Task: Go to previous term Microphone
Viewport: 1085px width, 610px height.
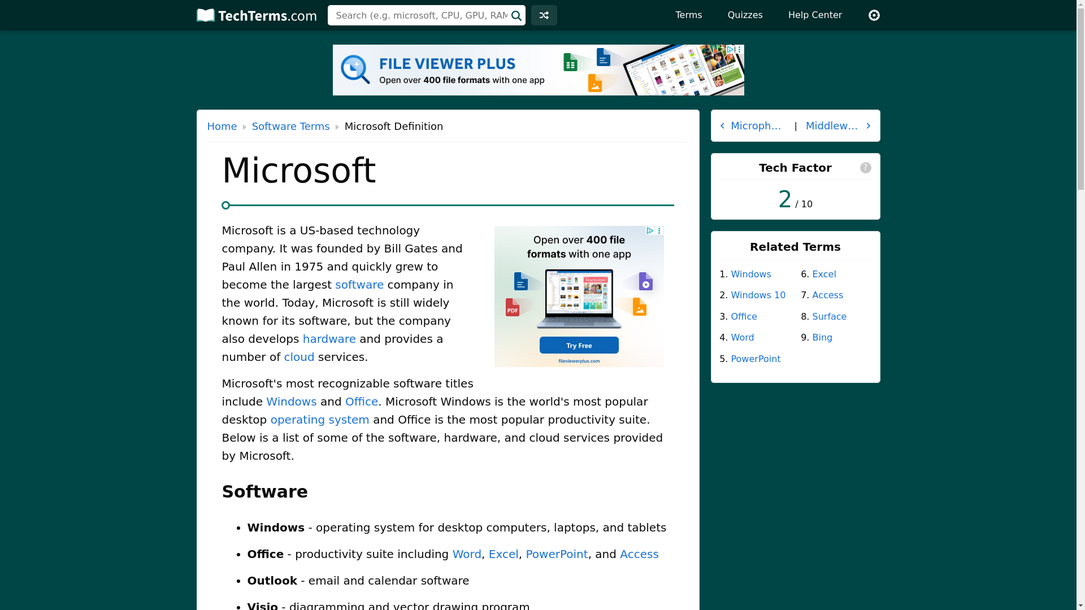Action: tap(756, 126)
